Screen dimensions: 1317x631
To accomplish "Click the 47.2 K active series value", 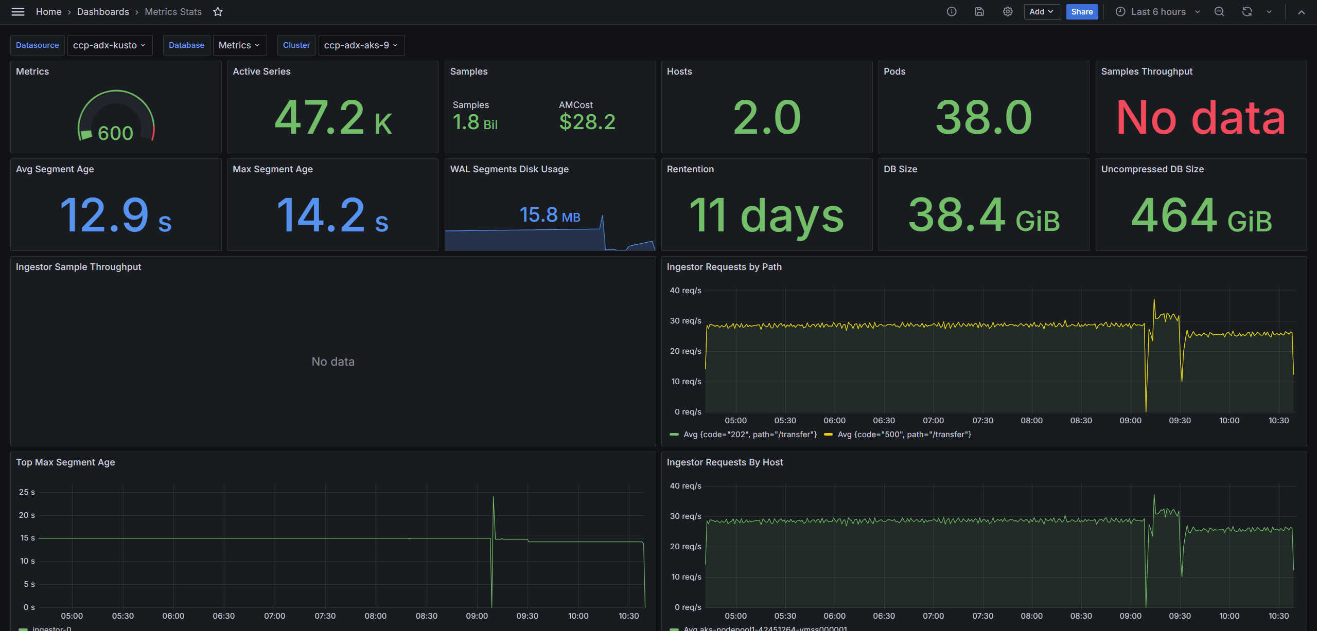I will [332, 119].
